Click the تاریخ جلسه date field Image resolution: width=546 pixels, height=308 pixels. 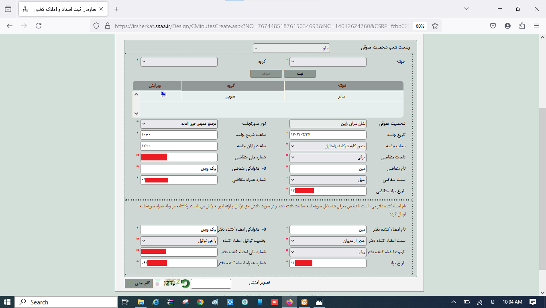click(x=328, y=135)
